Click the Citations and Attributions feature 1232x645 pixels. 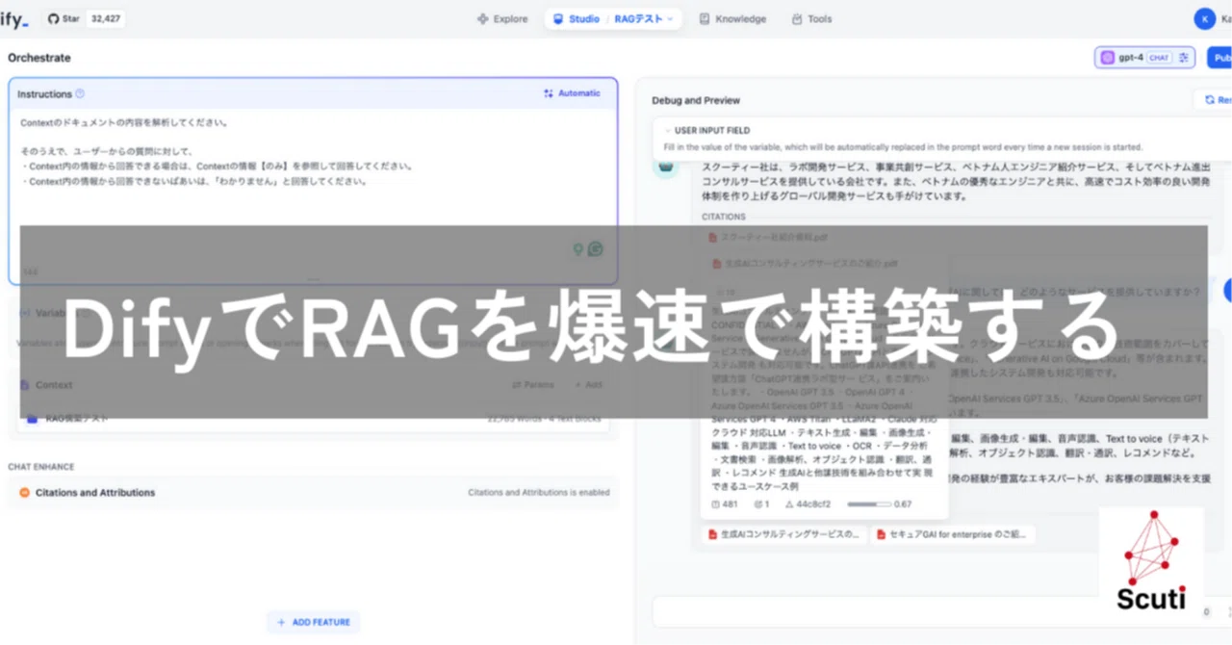click(314, 492)
